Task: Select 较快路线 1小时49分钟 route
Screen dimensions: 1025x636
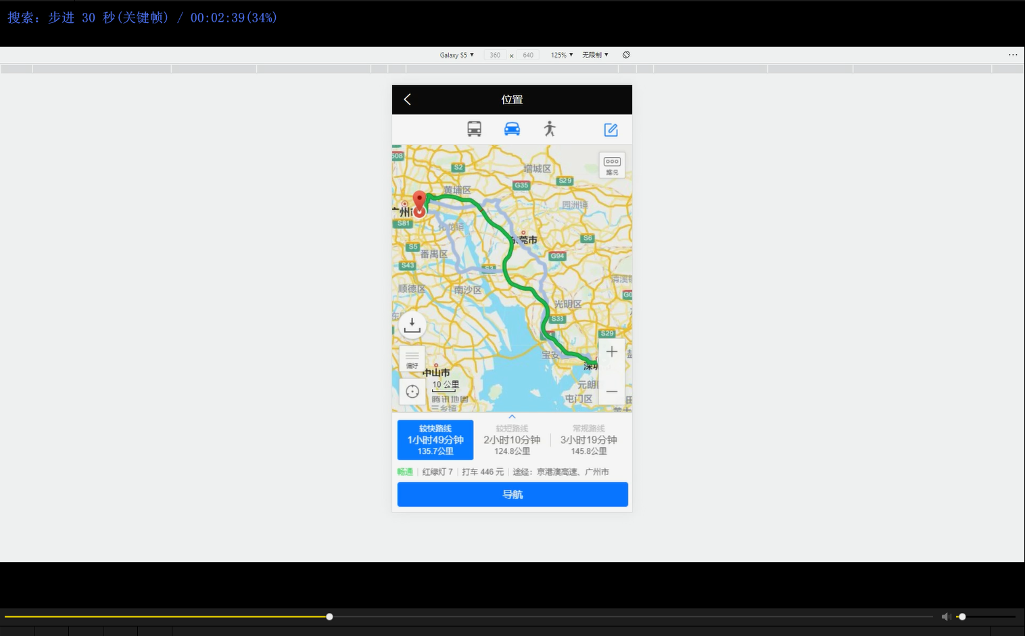Action: click(x=435, y=440)
